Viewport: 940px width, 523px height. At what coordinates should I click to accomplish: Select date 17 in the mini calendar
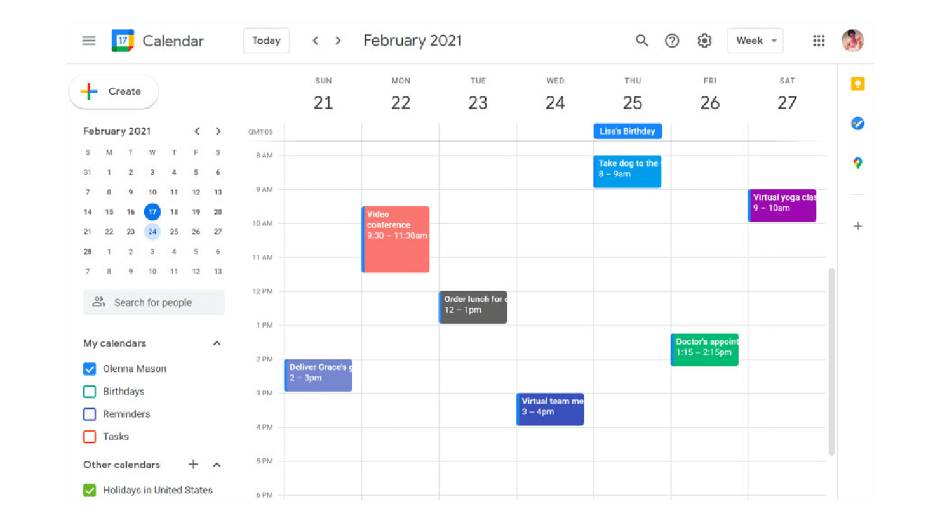[x=152, y=212]
